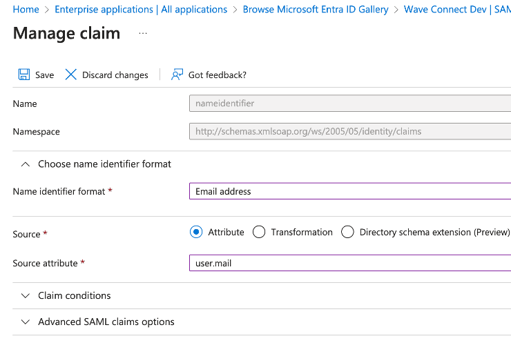Expand the Advanced SAML claims options chevron
Screen dimensions: 511x363
(x=26, y=322)
